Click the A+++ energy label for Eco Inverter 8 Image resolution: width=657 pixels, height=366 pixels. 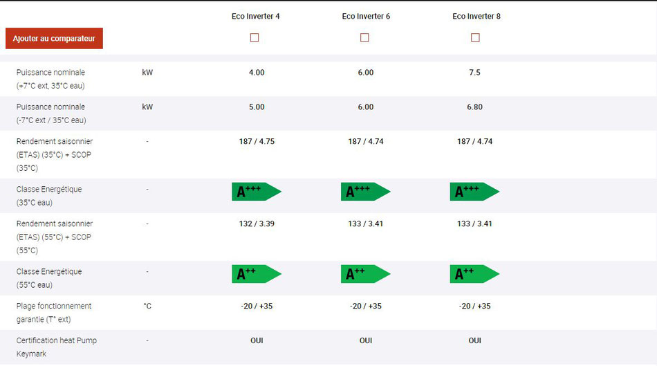(474, 192)
